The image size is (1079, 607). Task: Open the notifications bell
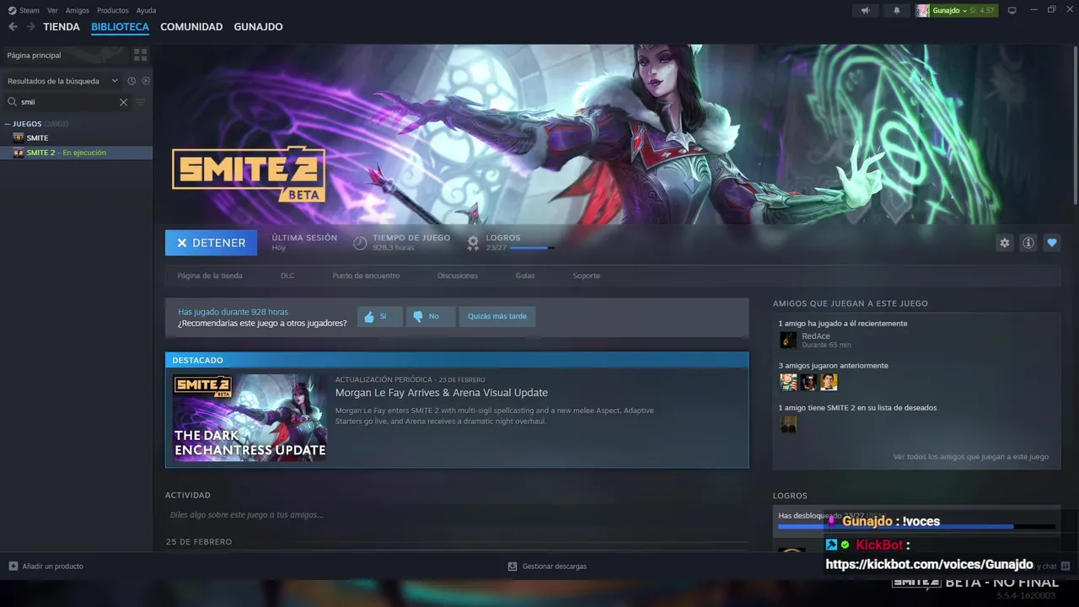pyautogui.click(x=897, y=10)
